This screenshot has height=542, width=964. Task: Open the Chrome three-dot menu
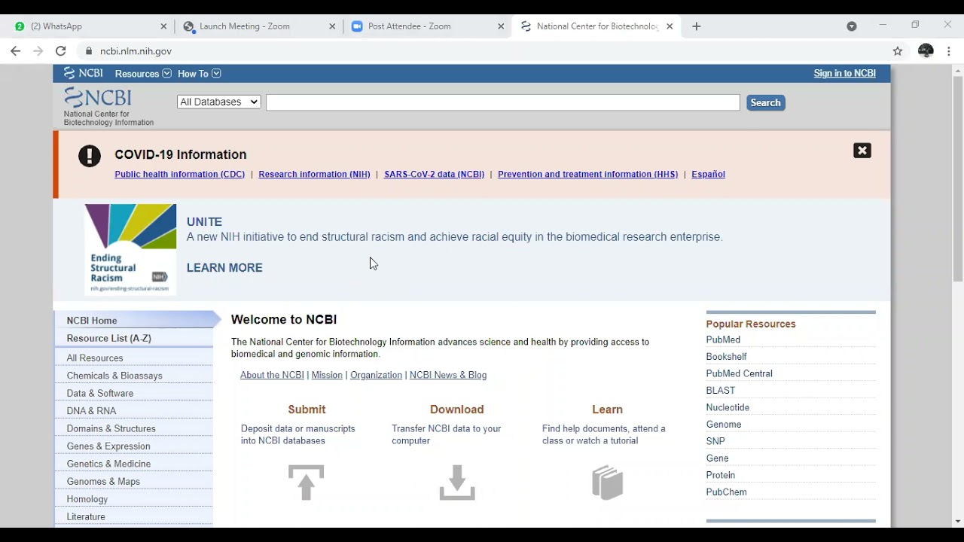pos(949,51)
